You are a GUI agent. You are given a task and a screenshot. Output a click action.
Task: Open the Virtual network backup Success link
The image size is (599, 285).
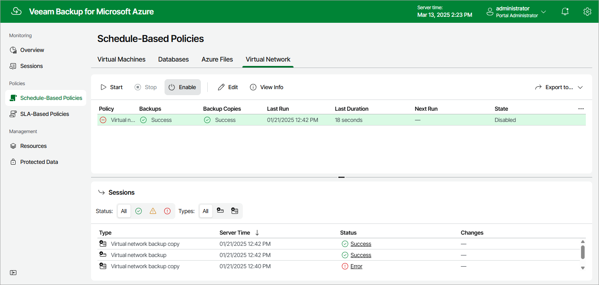click(x=361, y=255)
